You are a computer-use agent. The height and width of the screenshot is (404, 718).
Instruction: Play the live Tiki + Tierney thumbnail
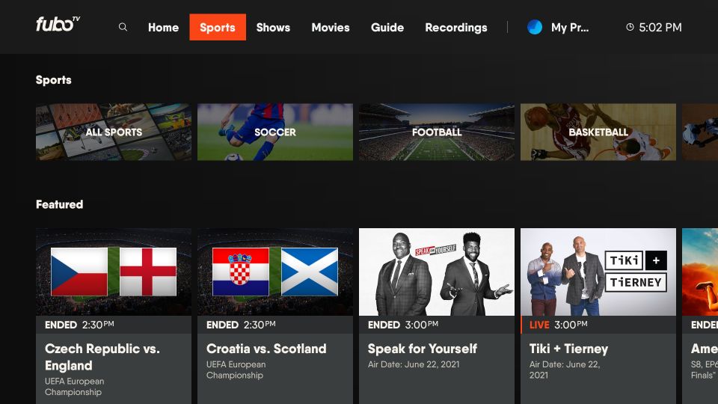(598, 272)
